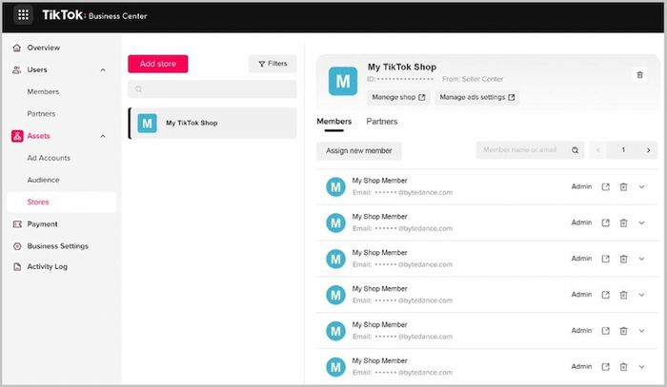Screen dimensions: 667x387
Task: Open external link icon for first shop member
Action: (x=605, y=186)
